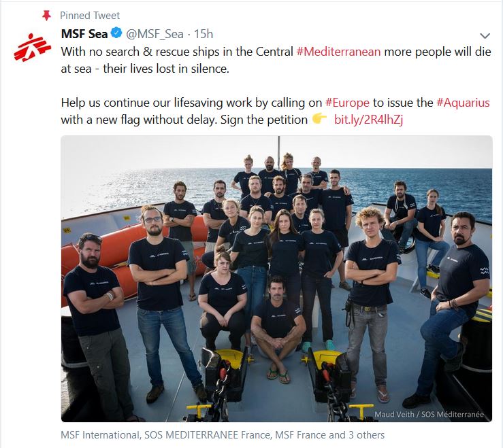
Task: Click the Pinned Tweet label
Action: (x=90, y=16)
